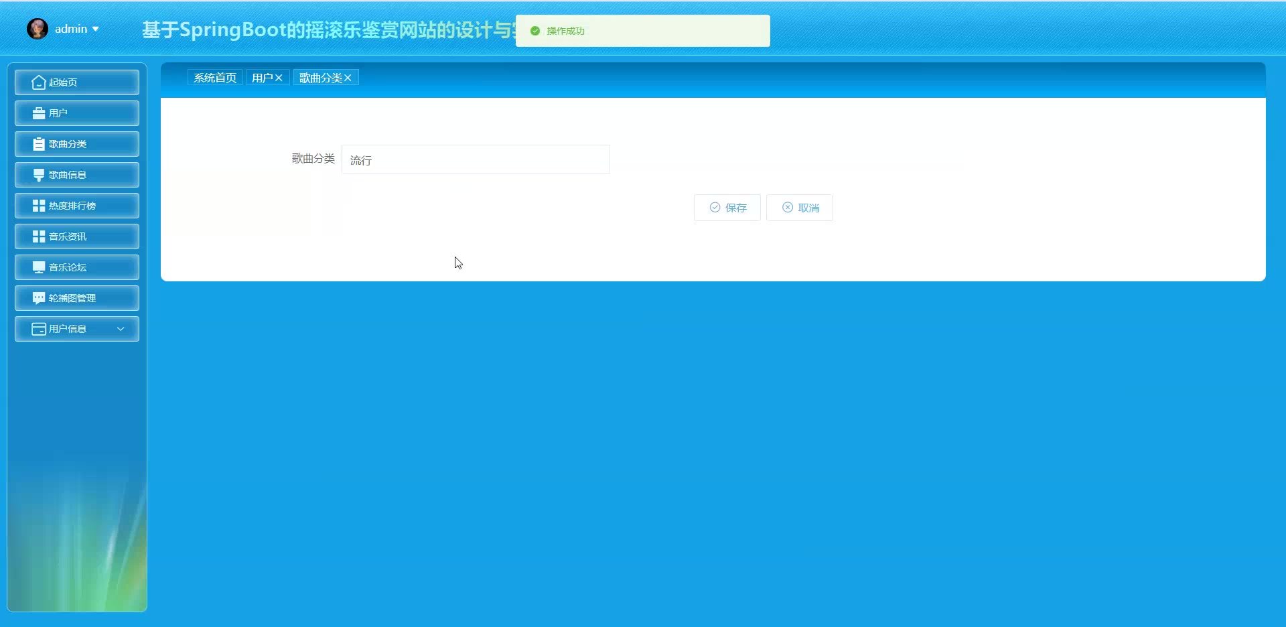Click the 操作成功 notification text
This screenshot has width=1286, height=627.
point(565,31)
